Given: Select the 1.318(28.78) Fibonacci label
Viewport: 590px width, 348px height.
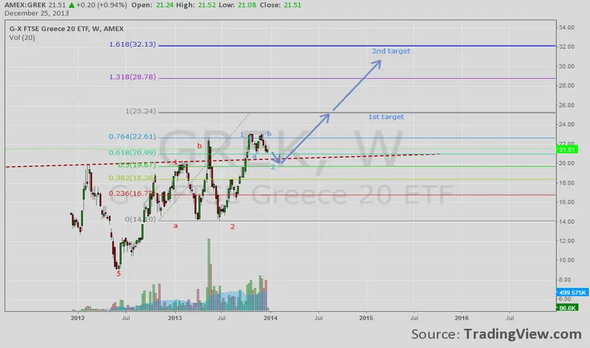Looking at the screenshot, I should [132, 77].
